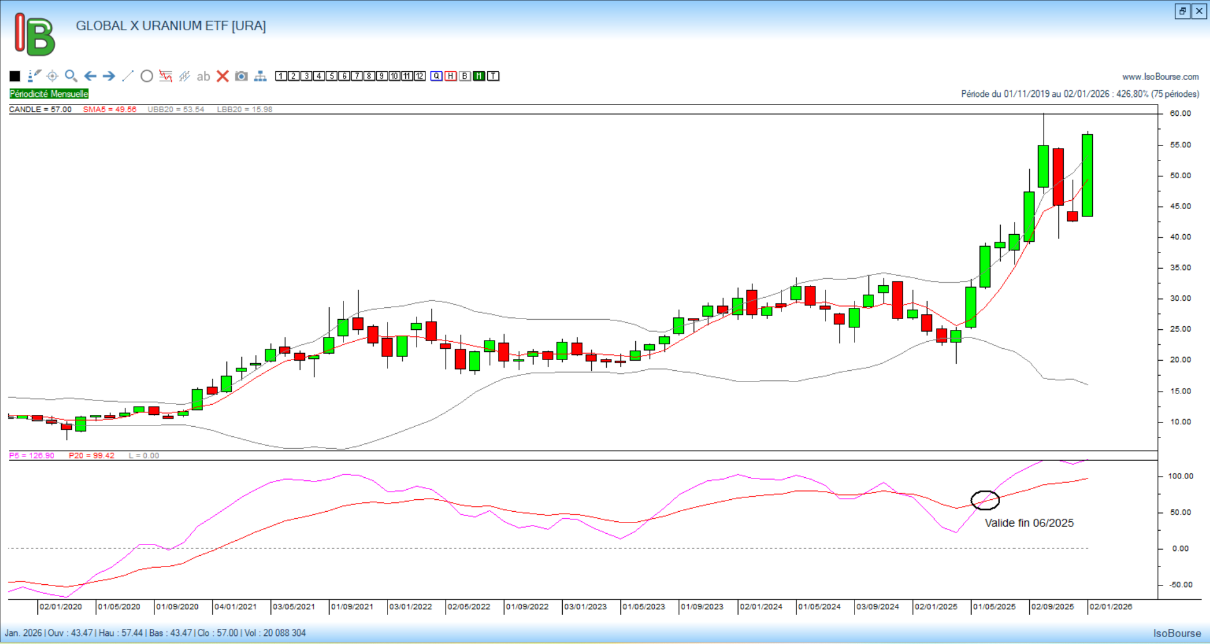Take a chart snapshot with camera icon

coord(241,76)
